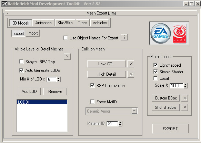
Task: Go to the Trees tab
Action: pos(83,23)
